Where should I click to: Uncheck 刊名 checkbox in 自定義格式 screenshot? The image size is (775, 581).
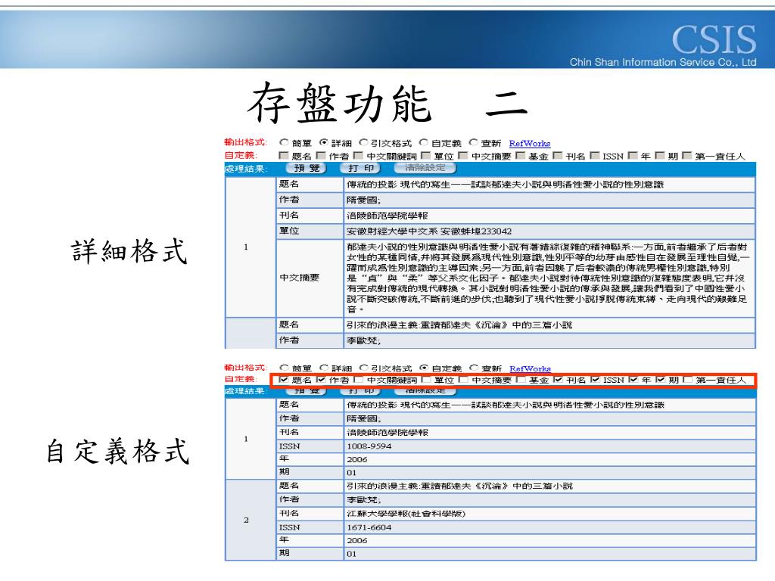pyautogui.click(x=558, y=380)
